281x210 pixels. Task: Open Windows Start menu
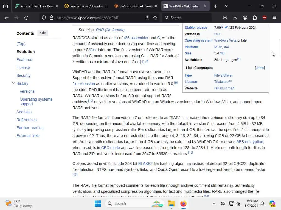(x=98, y=203)
